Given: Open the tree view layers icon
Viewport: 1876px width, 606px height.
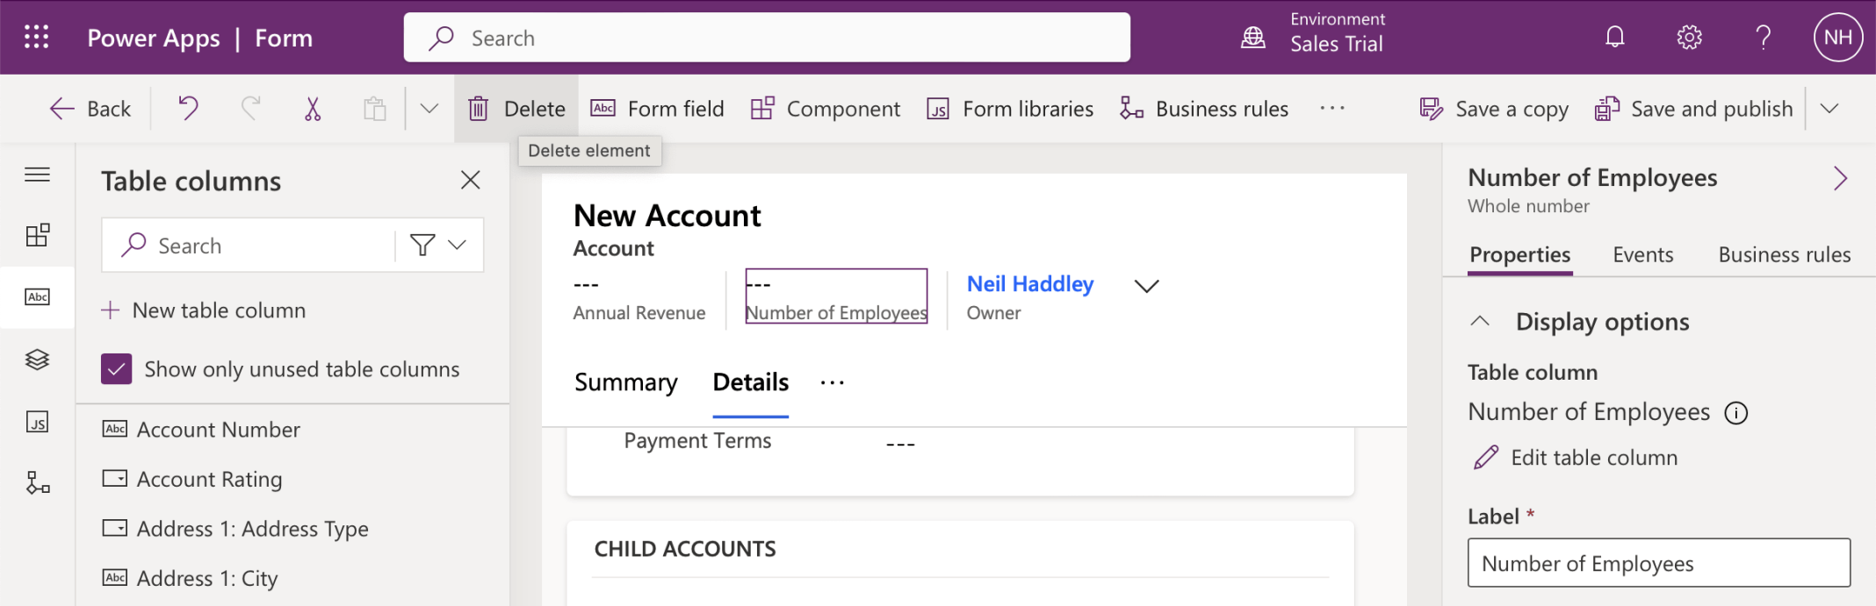Looking at the screenshot, I should point(37,360).
